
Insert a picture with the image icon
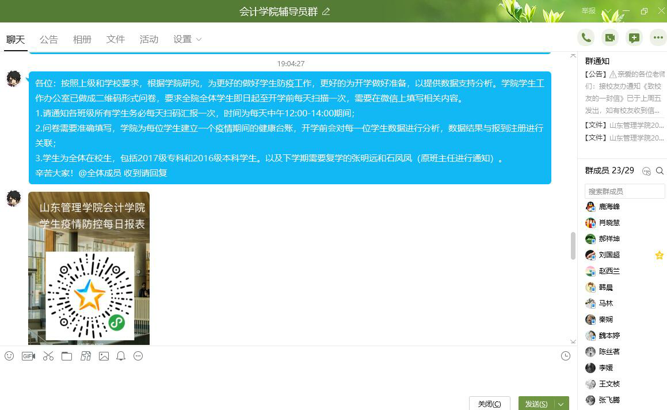(104, 356)
